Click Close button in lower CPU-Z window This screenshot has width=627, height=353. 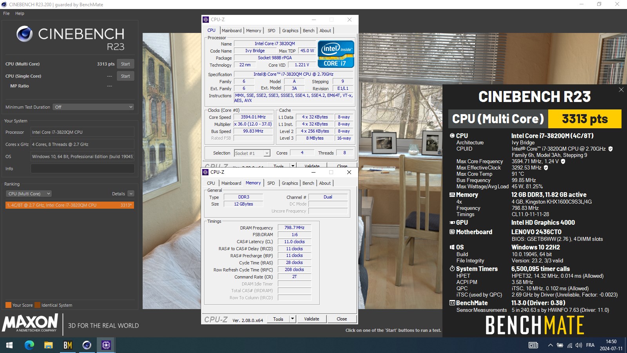[342, 319]
